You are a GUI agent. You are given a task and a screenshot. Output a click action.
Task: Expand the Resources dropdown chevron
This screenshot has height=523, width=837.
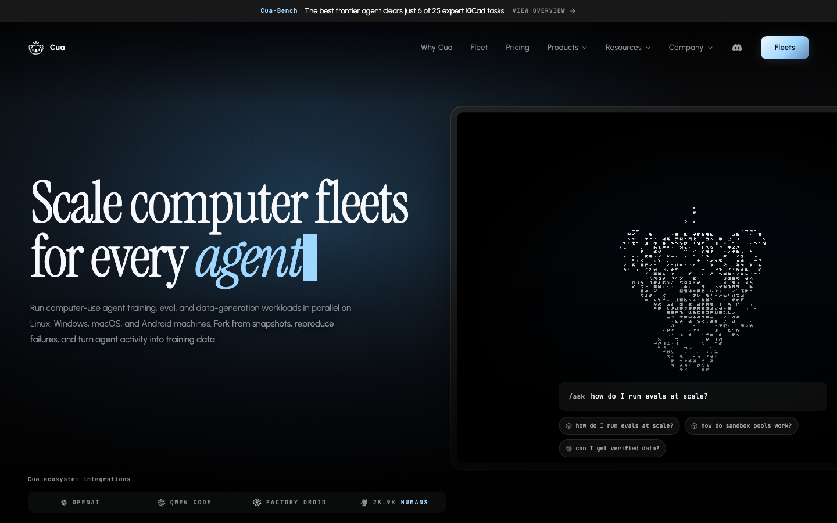tap(648, 48)
